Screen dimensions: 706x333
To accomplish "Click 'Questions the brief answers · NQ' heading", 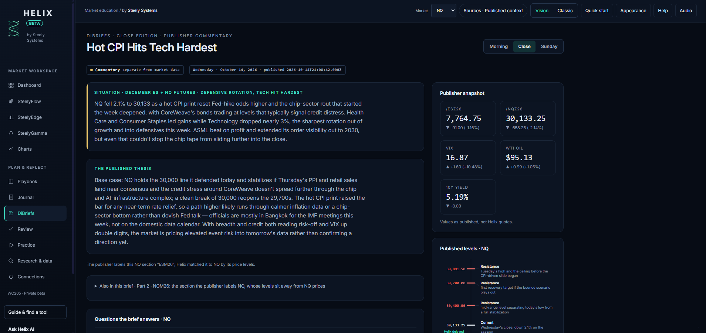I will (x=132, y=319).
